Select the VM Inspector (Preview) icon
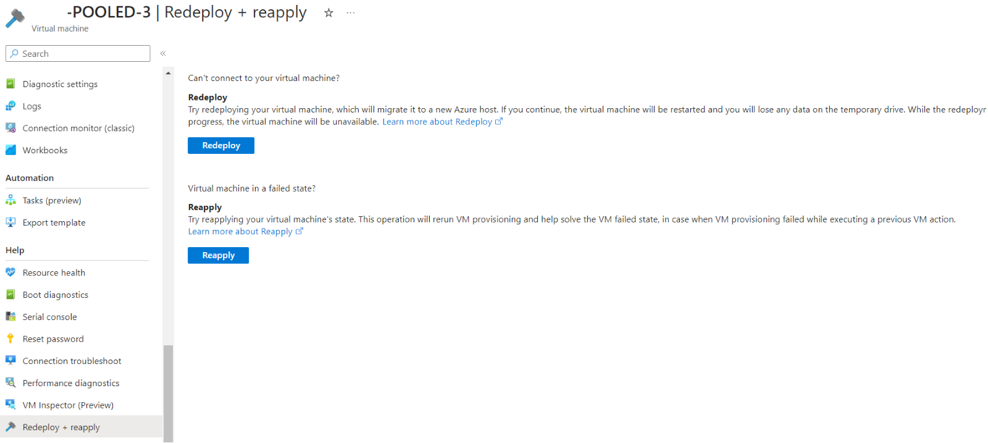 pos(11,405)
